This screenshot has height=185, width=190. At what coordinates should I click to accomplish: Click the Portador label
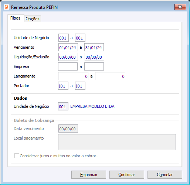point(21,86)
